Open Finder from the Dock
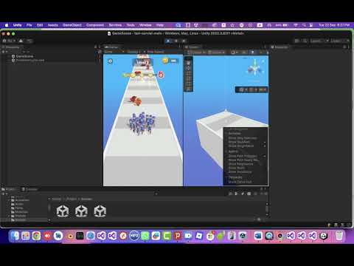 pos(15,236)
